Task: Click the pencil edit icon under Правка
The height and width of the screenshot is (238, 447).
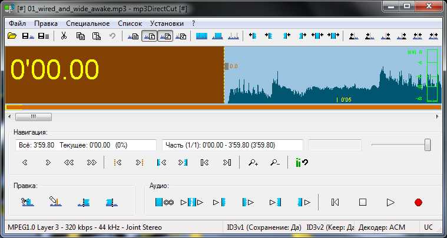Action: coord(55,202)
